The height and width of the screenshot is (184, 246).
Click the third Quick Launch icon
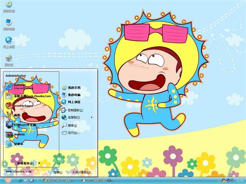coord(32,181)
